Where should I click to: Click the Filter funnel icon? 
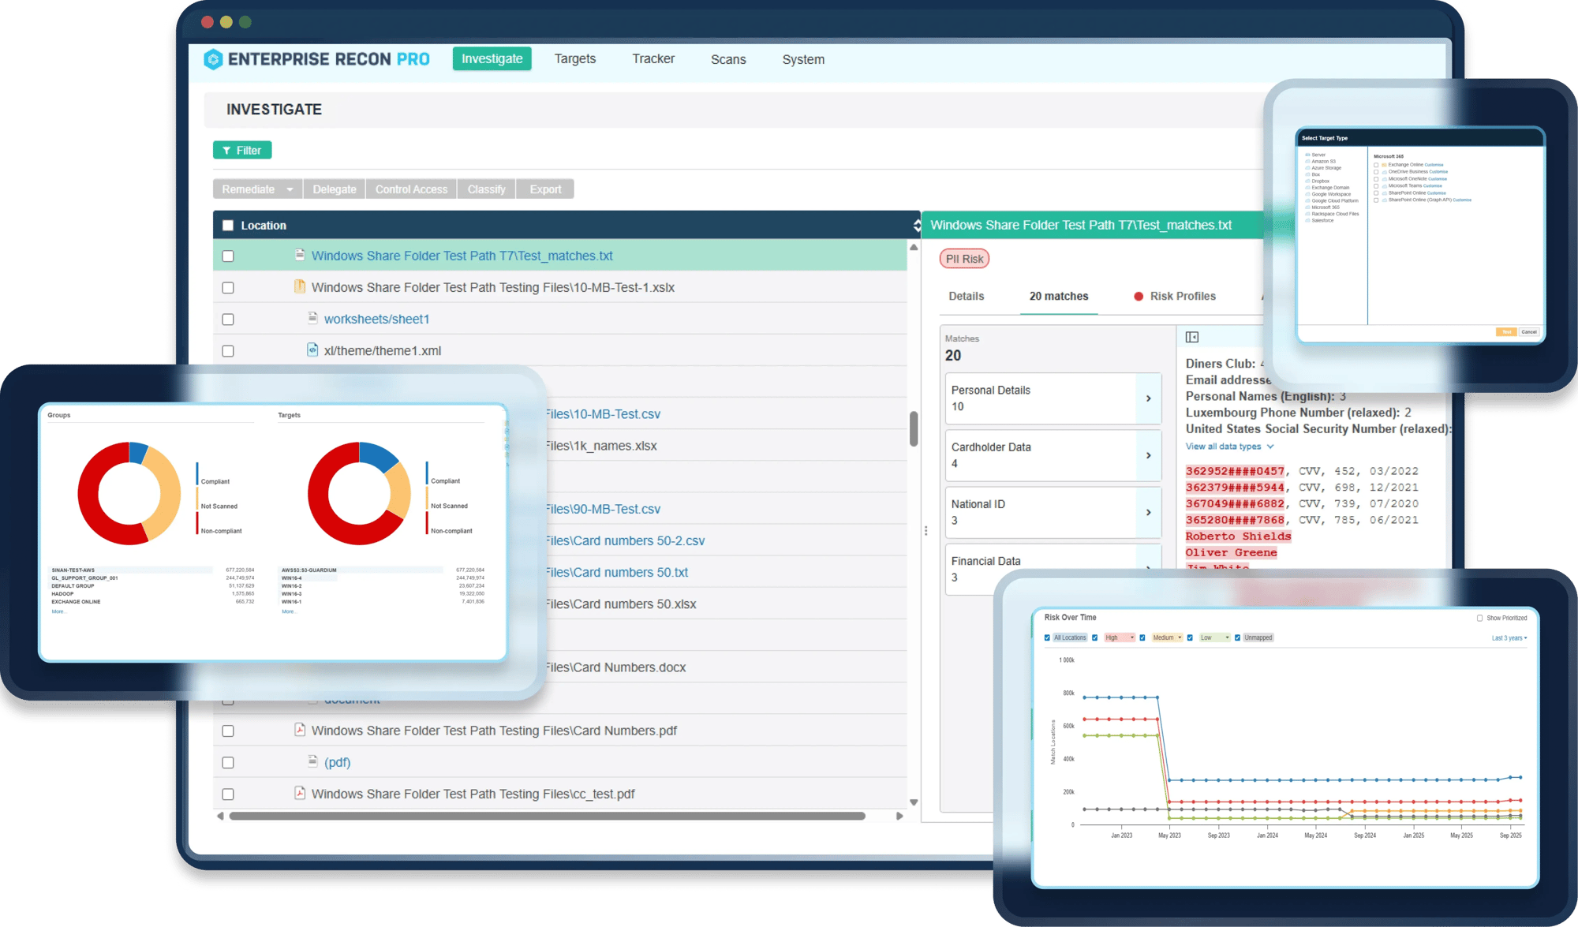(x=229, y=150)
